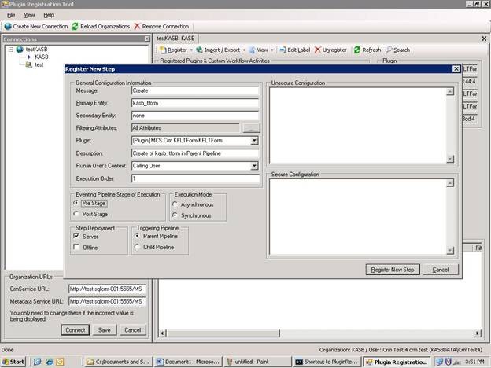Image resolution: width=491 pixels, height=368 pixels.
Task: Open the Register button dropdown arrow
Action: point(191,50)
